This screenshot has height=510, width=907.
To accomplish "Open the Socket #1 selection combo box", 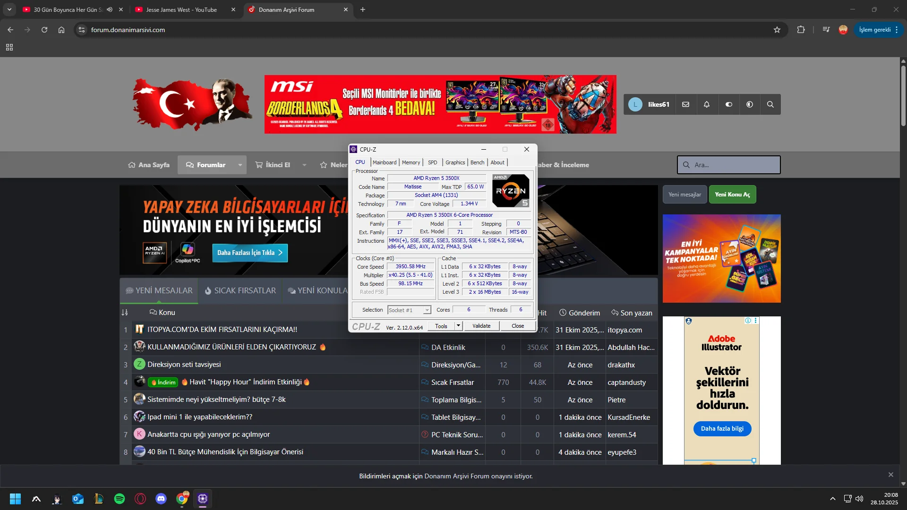I will coord(409,310).
